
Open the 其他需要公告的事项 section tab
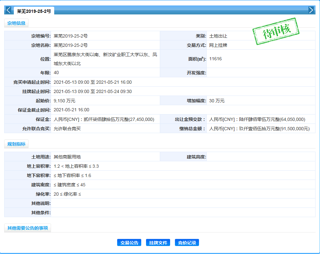pyautogui.click(x=28, y=228)
